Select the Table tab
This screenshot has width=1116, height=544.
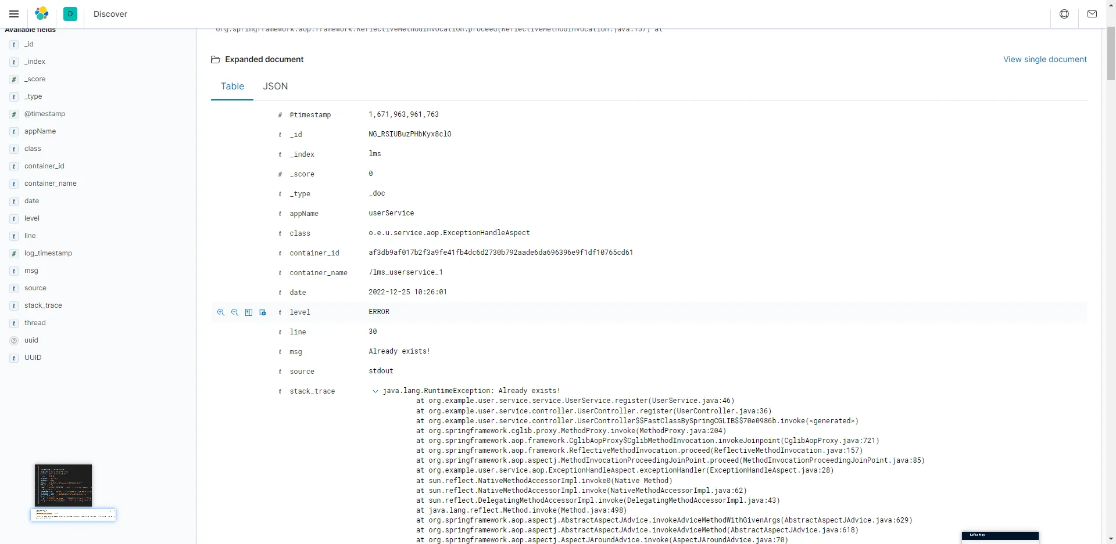(x=232, y=86)
